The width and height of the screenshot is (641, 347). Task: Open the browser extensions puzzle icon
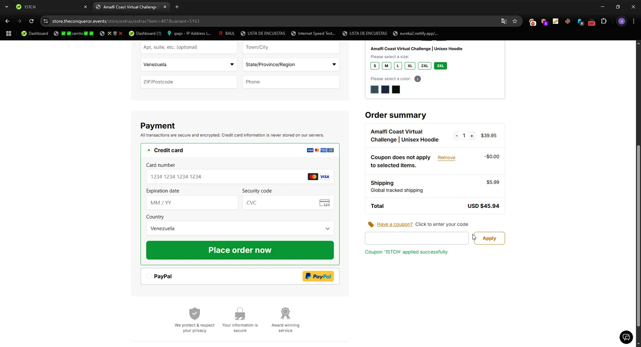604,21
